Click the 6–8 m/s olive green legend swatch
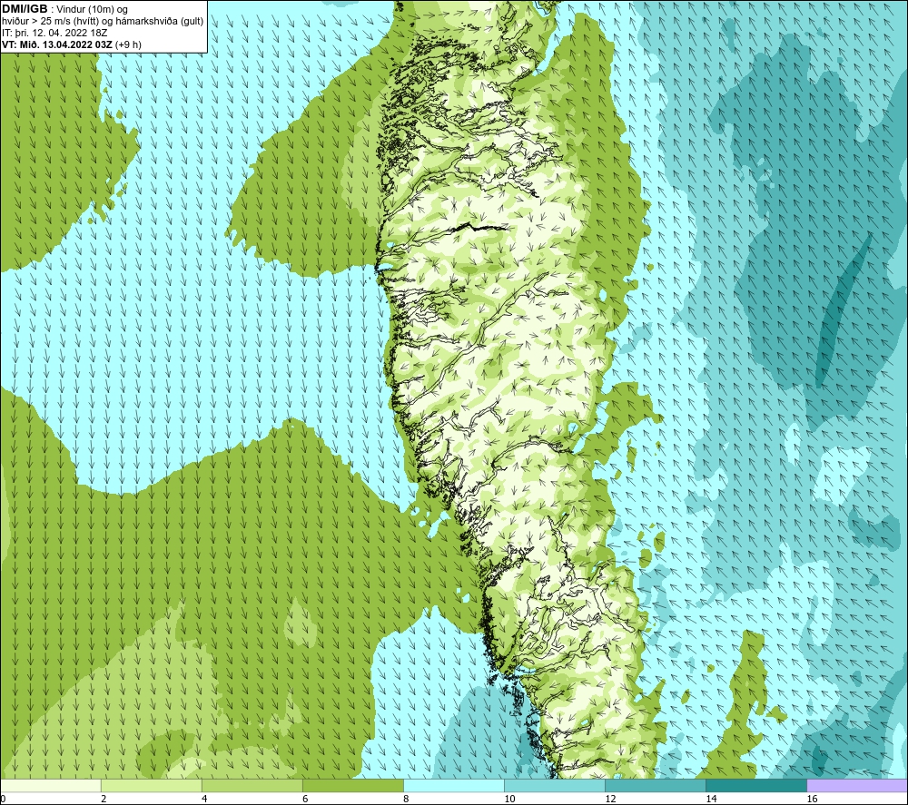Viewport: 908px width, 805px height. coord(352,785)
